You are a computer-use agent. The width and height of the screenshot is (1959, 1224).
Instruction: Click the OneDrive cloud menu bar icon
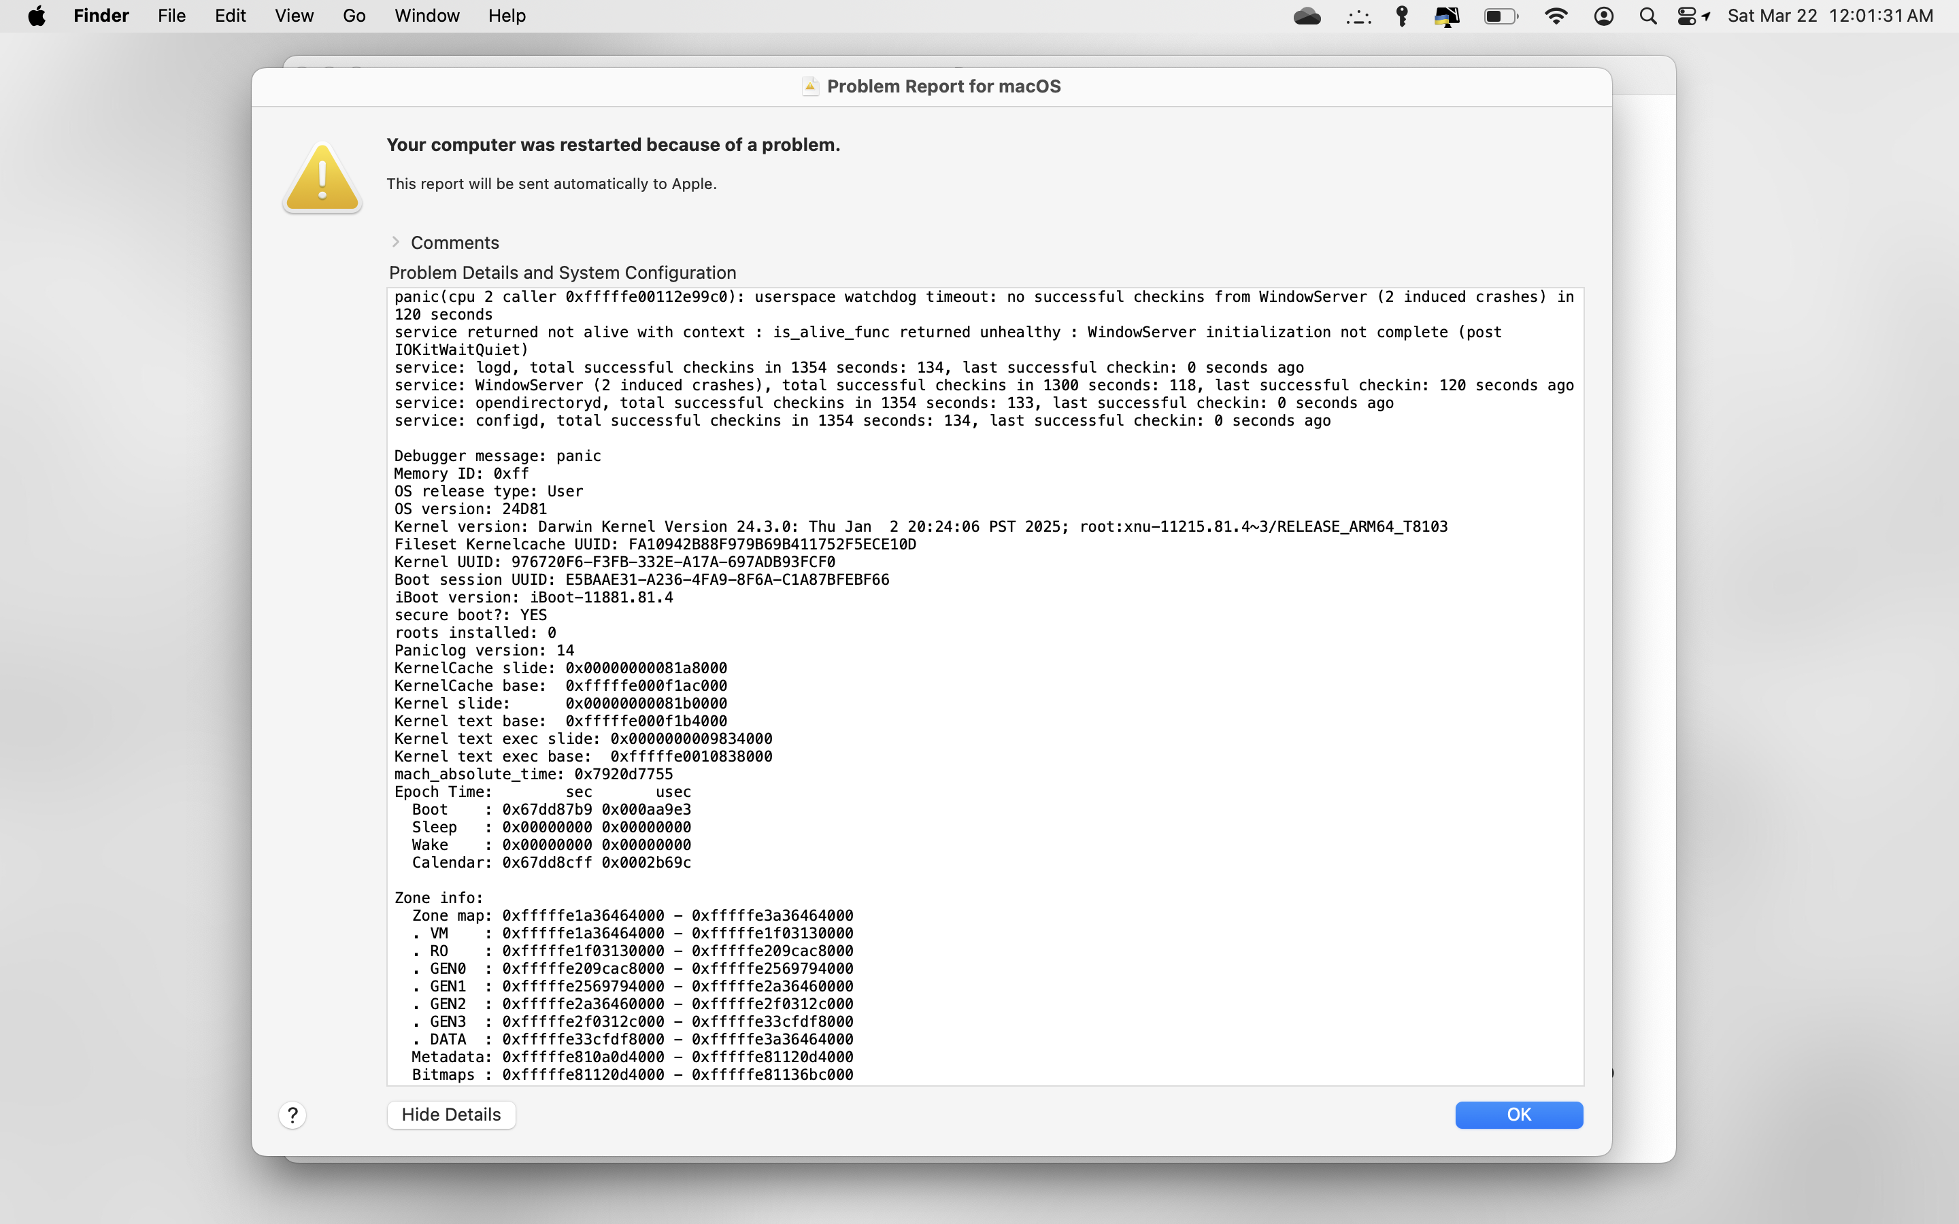pos(1307,16)
